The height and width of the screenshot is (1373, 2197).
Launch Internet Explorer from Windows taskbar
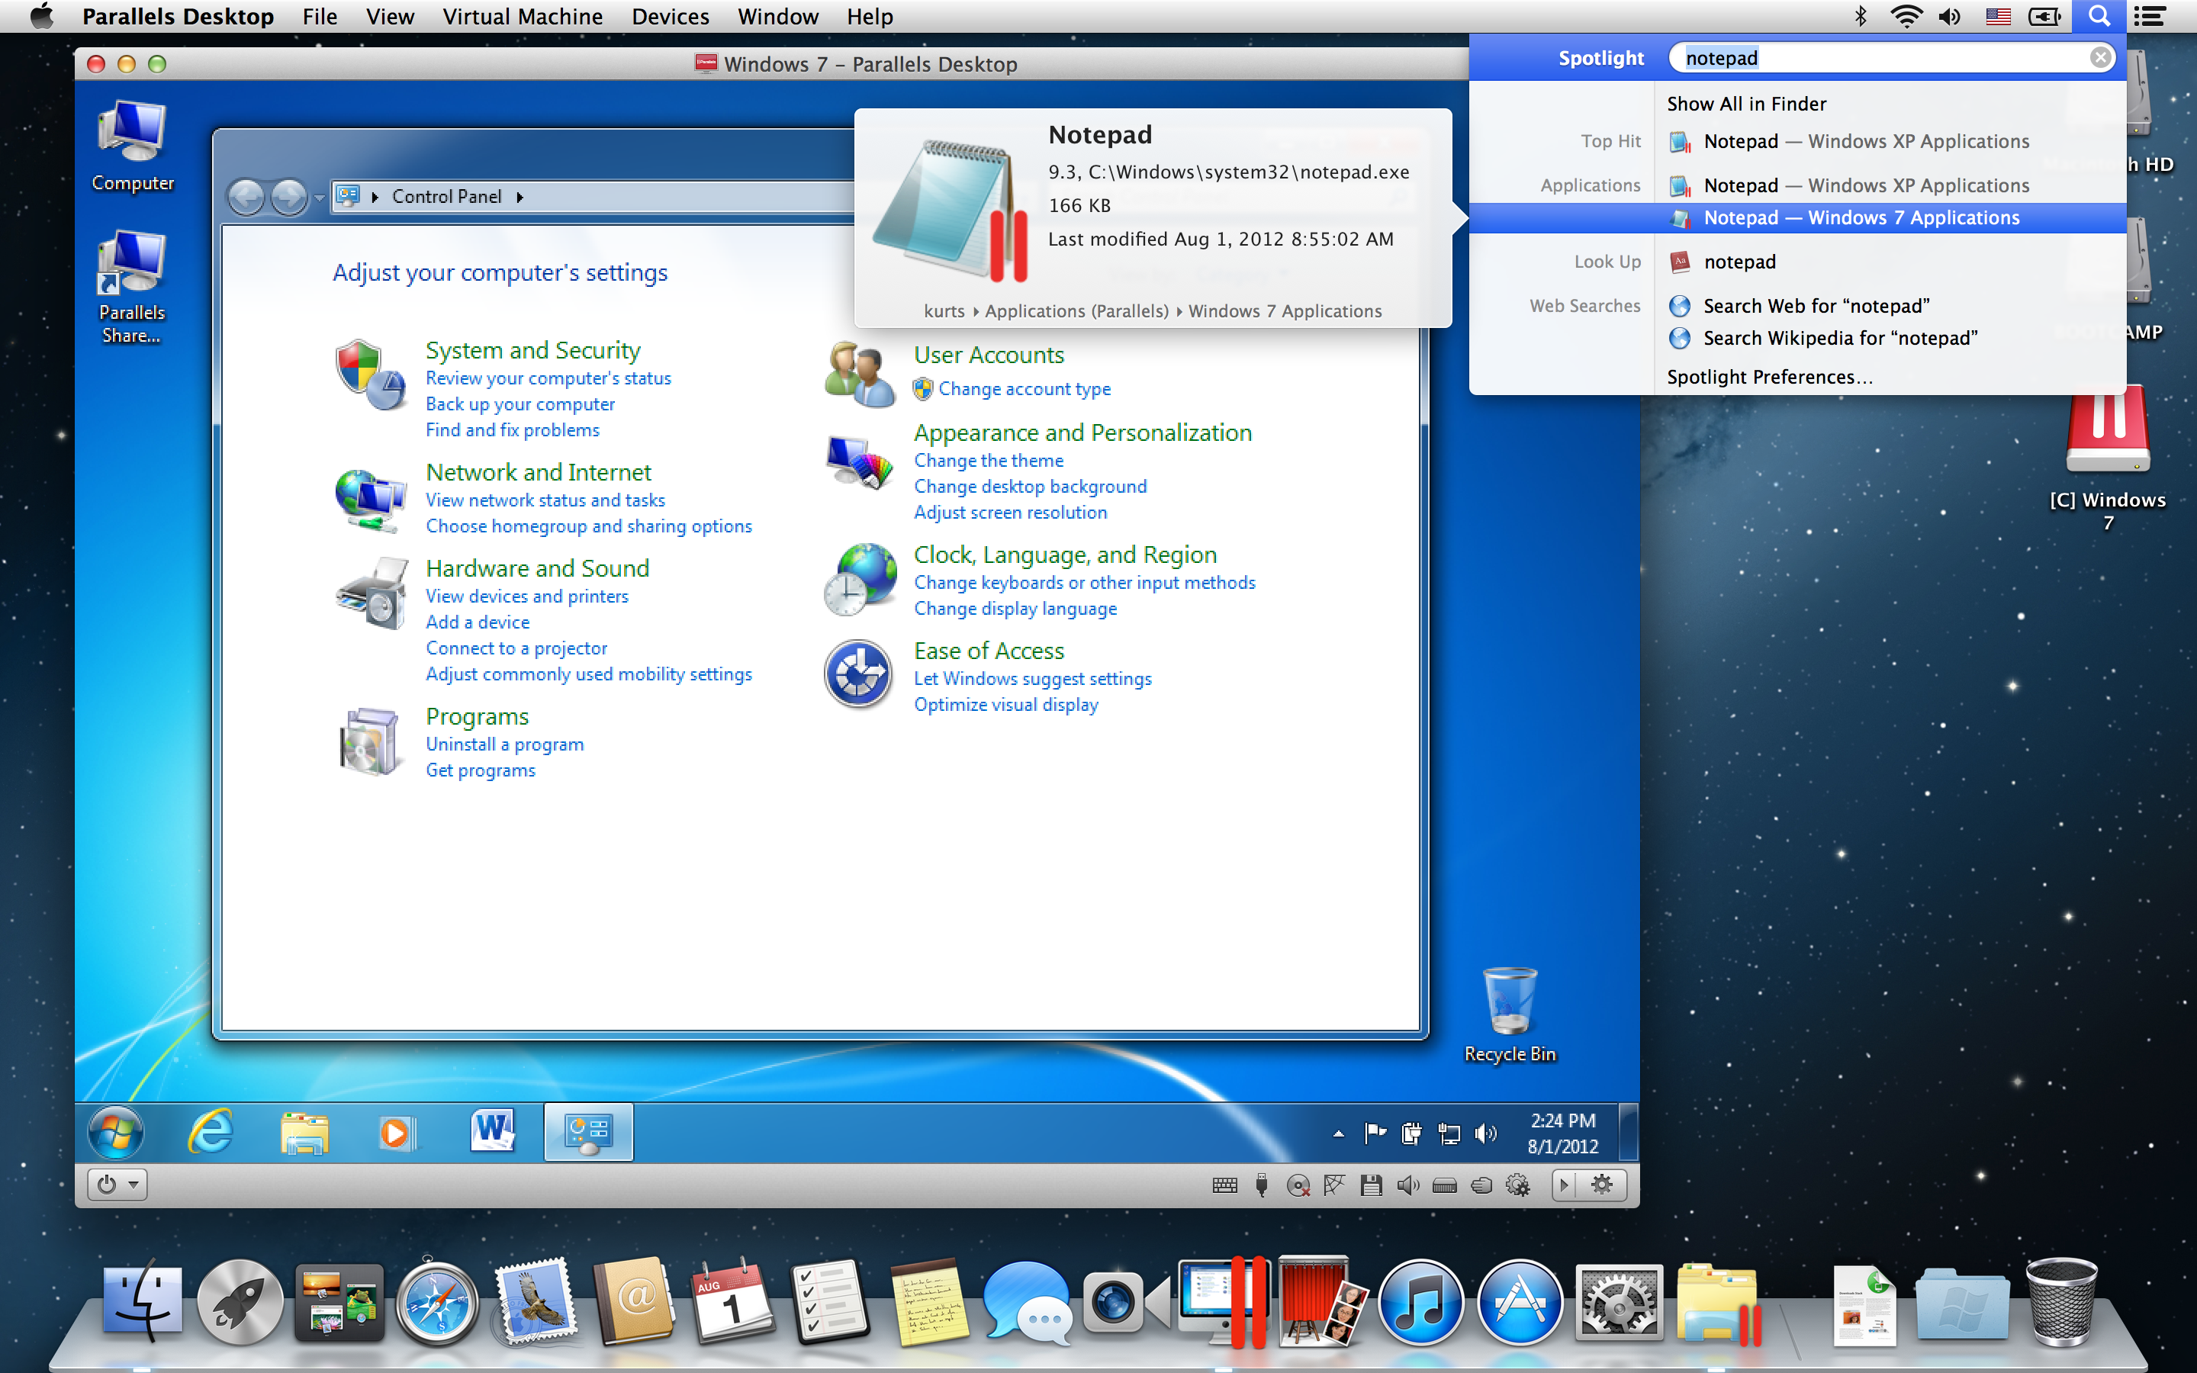[x=211, y=1133]
